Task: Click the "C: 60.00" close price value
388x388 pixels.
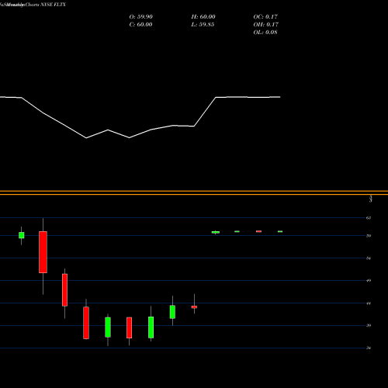Action: click(x=140, y=24)
